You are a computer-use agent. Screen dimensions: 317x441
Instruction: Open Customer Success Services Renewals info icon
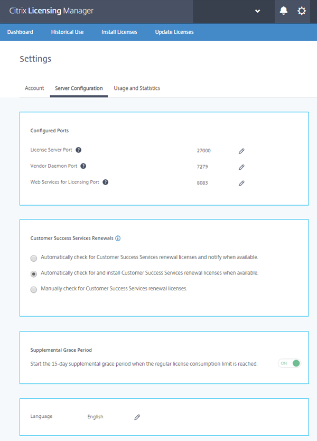118,238
